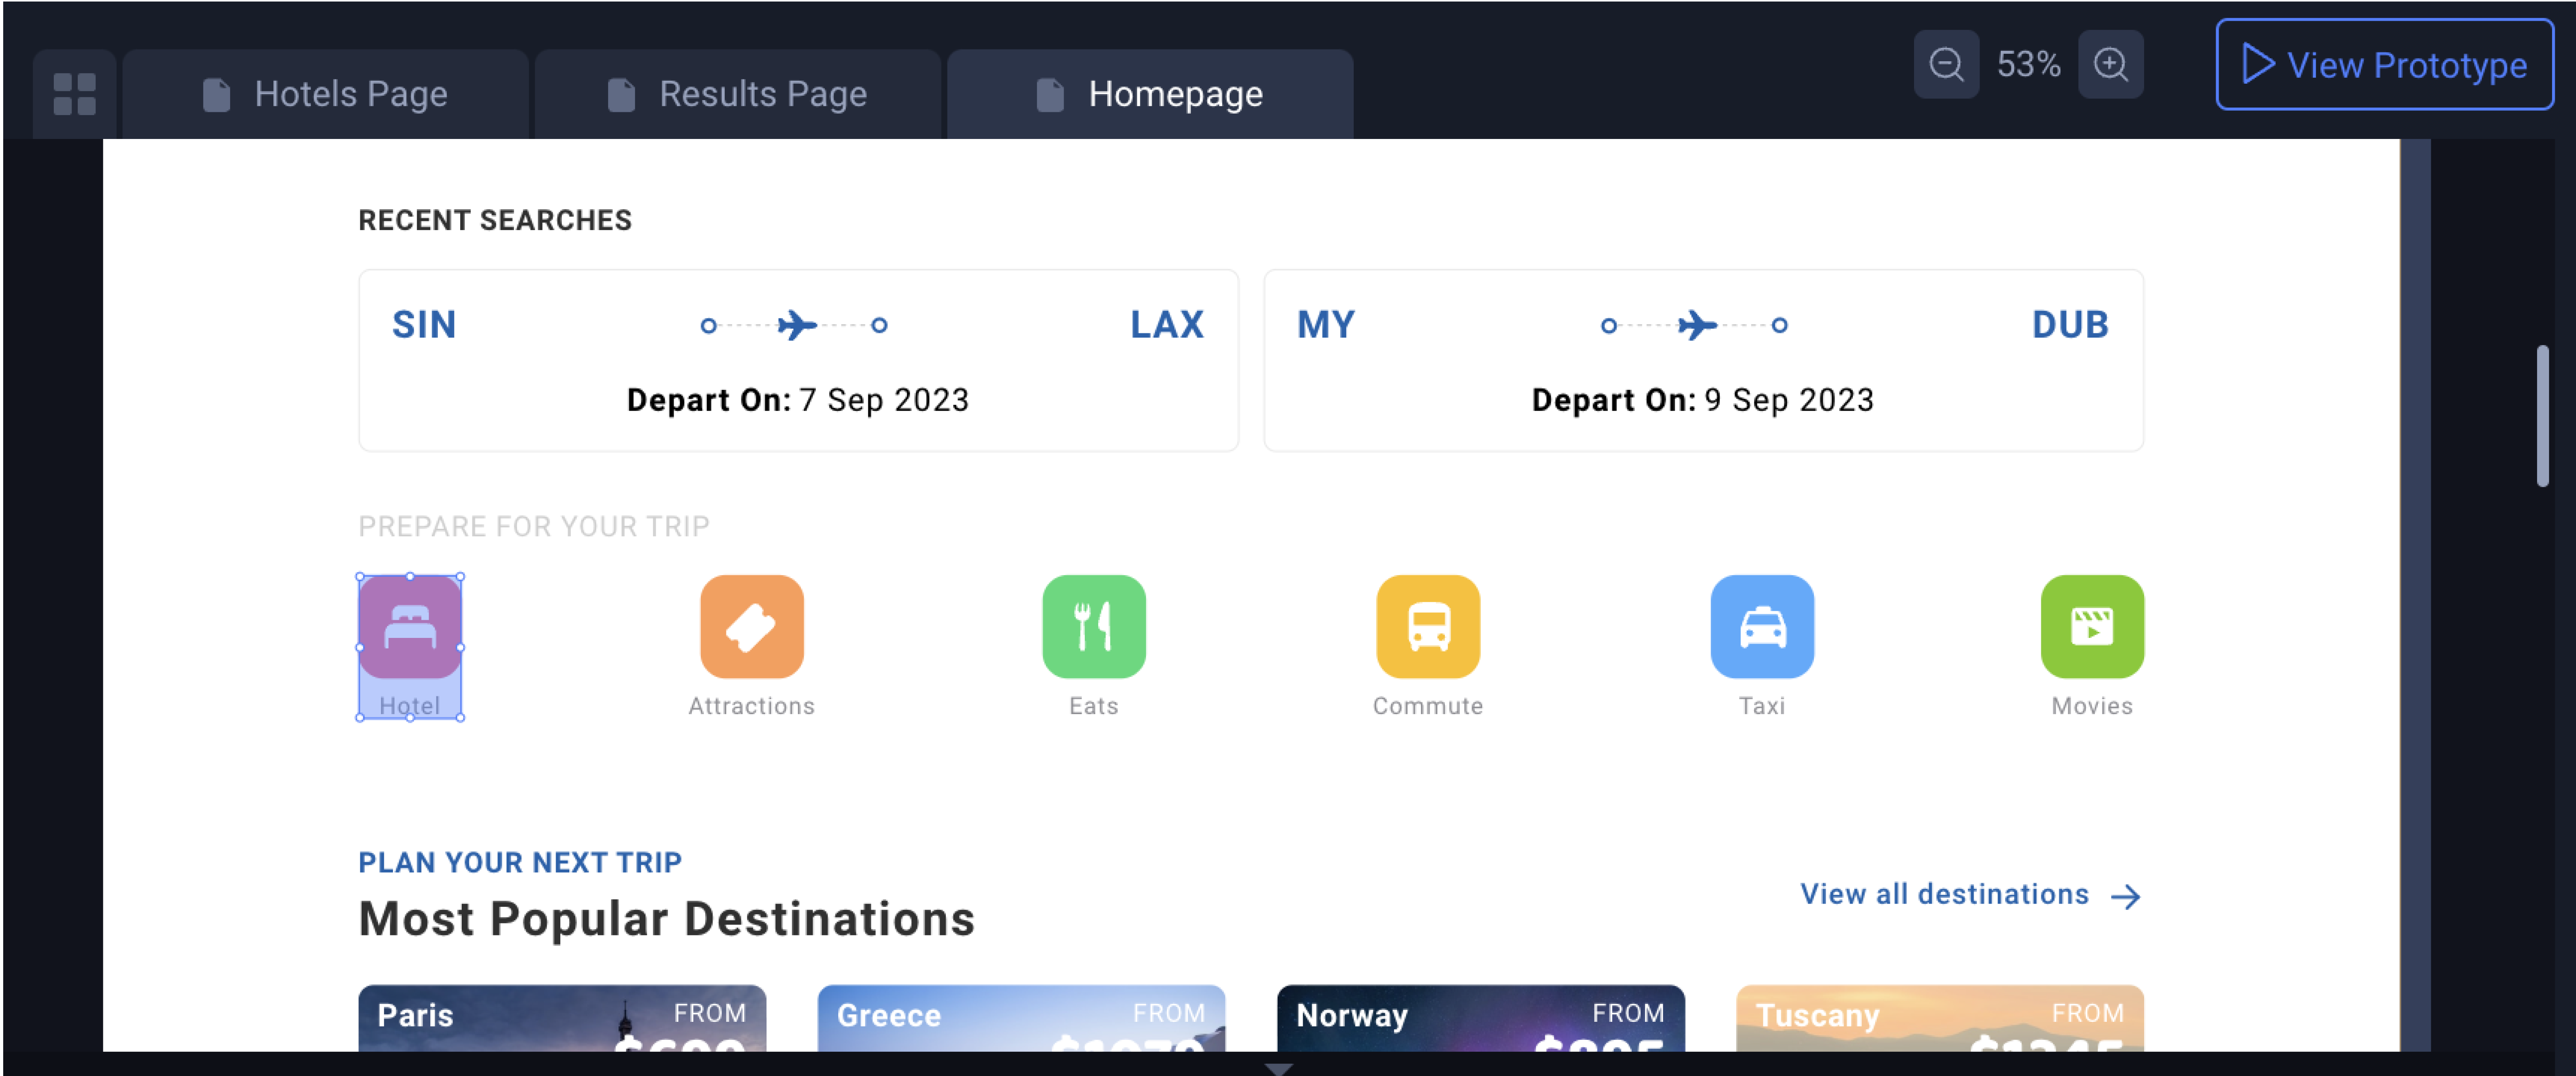The width and height of the screenshot is (2576, 1076).
Task: Select the green Eats fork icon
Action: click(x=1093, y=627)
